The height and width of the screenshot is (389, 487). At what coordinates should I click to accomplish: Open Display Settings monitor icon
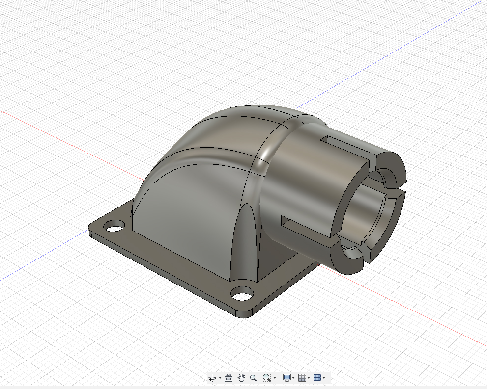pos(287,377)
